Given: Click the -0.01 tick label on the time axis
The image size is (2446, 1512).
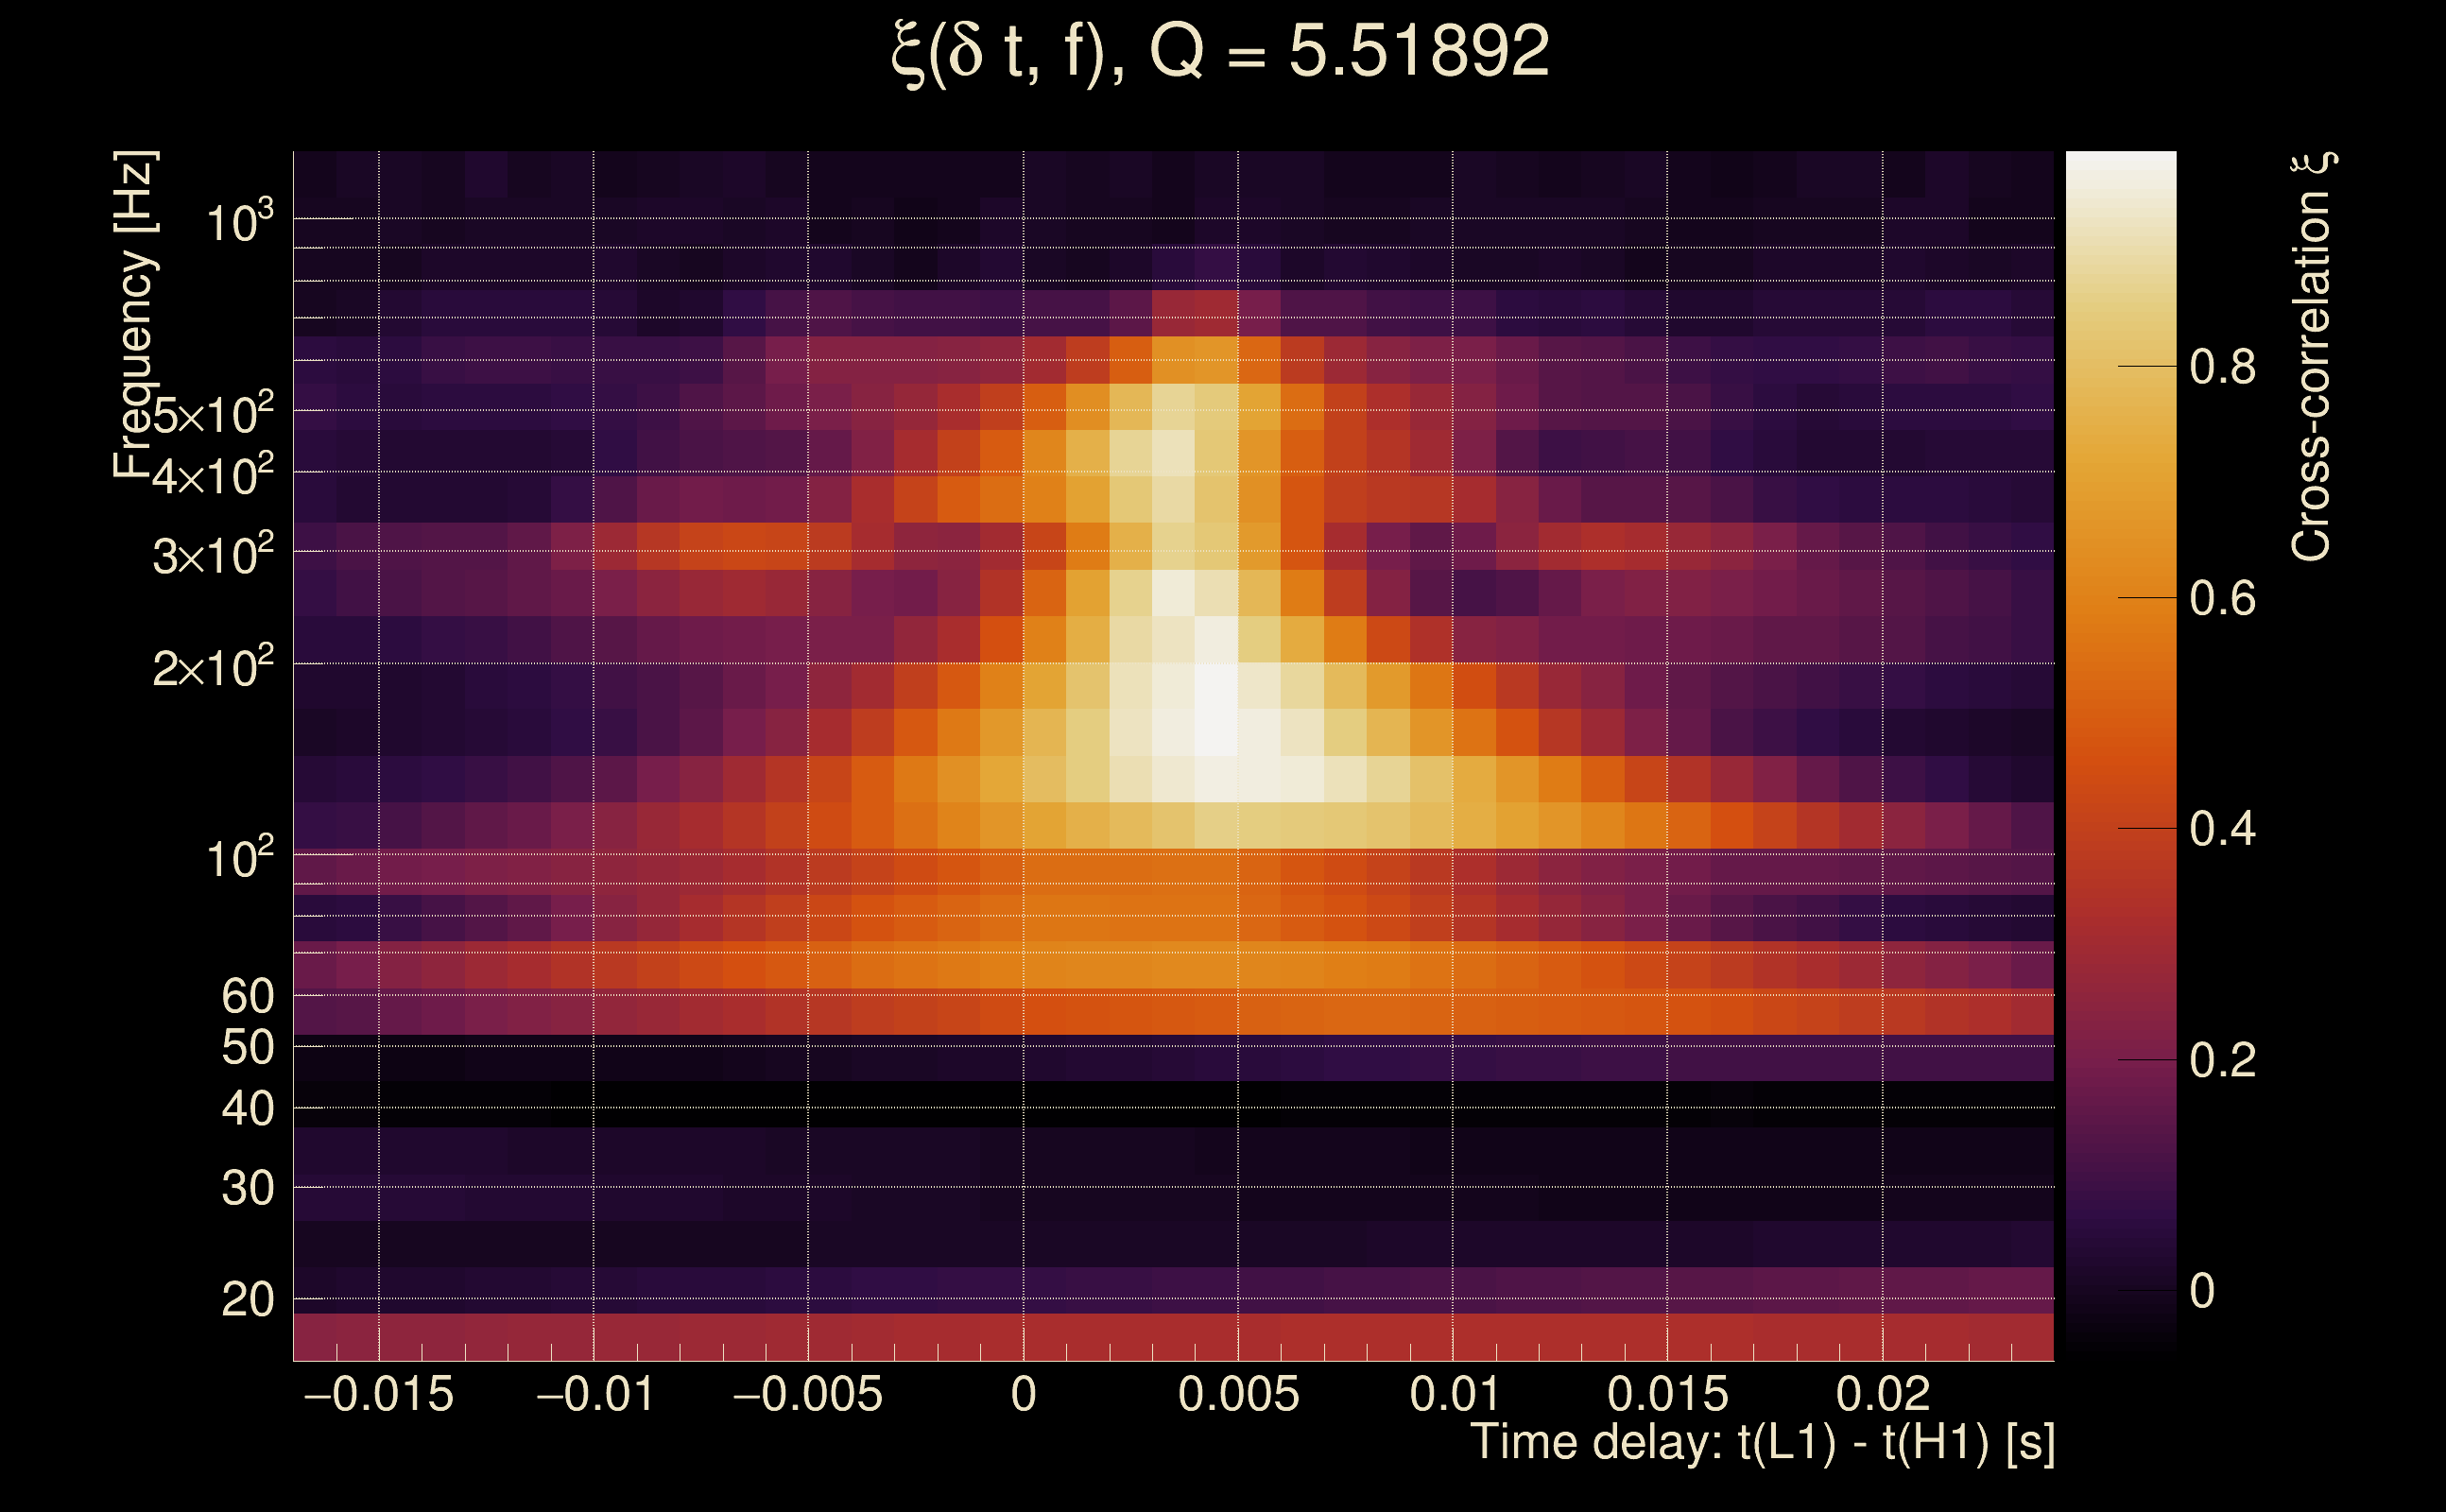Looking at the screenshot, I should point(595,1394).
